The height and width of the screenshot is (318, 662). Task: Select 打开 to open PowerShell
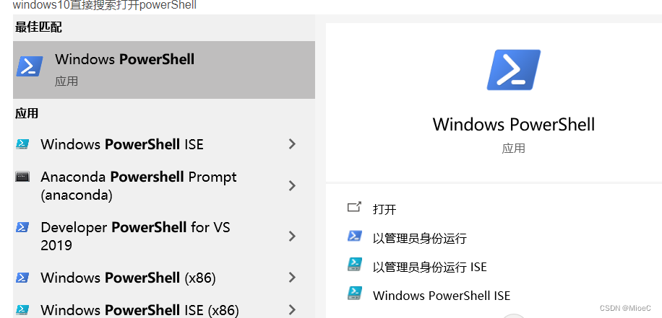click(384, 209)
